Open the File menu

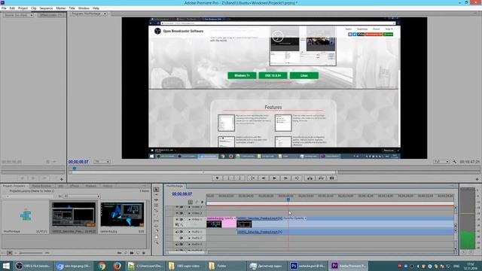pyautogui.click(x=4, y=8)
